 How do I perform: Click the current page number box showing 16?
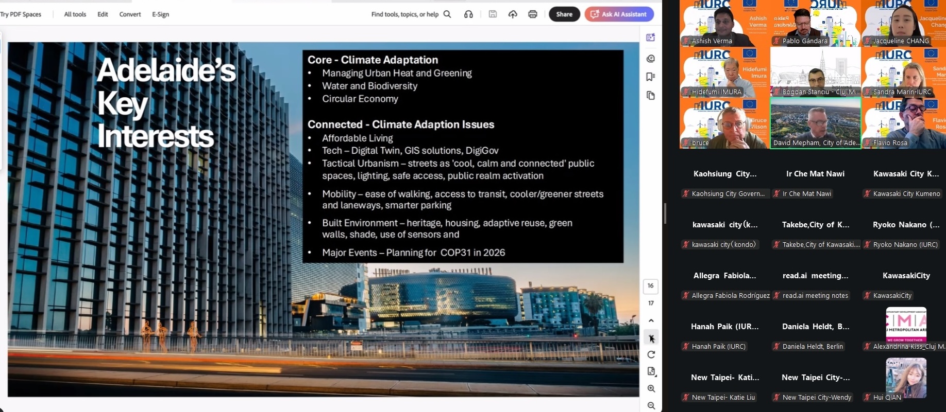pos(651,286)
